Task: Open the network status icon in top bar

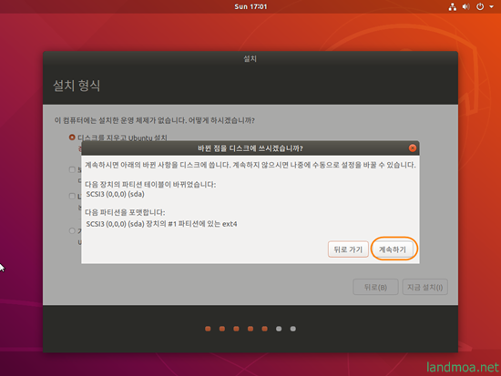Action: coord(452,6)
